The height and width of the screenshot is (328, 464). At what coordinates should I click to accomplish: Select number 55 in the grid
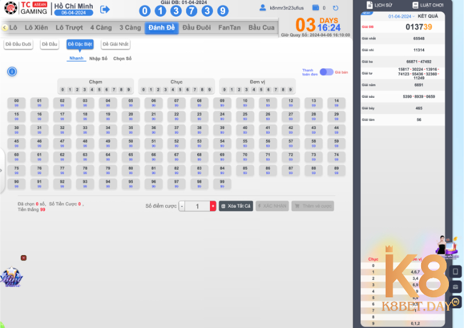(x=245, y=142)
